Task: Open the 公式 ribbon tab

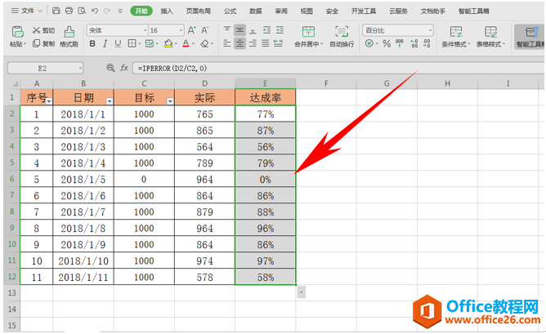Action: [x=230, y=11]
